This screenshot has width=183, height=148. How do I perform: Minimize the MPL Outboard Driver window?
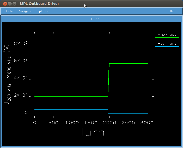click(x=10, y=4)
